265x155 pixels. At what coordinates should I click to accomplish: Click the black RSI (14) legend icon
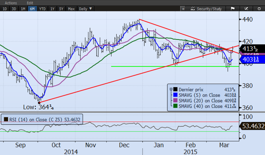click(x=6, y=120)
